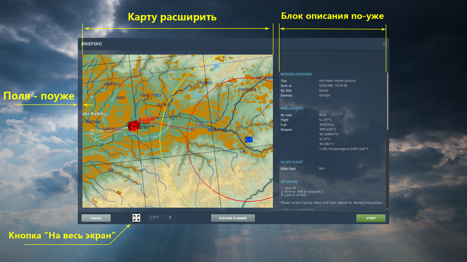Click the description panel scrollbar thumb
467x262 pixels.
[x=387, y=101]
